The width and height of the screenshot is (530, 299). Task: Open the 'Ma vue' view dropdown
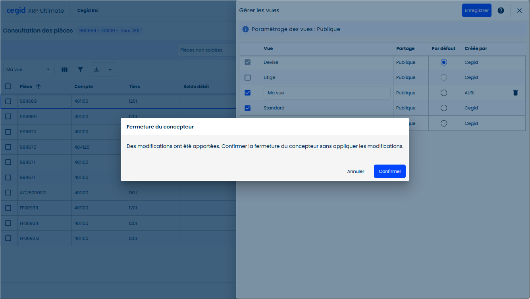point(29,70)
